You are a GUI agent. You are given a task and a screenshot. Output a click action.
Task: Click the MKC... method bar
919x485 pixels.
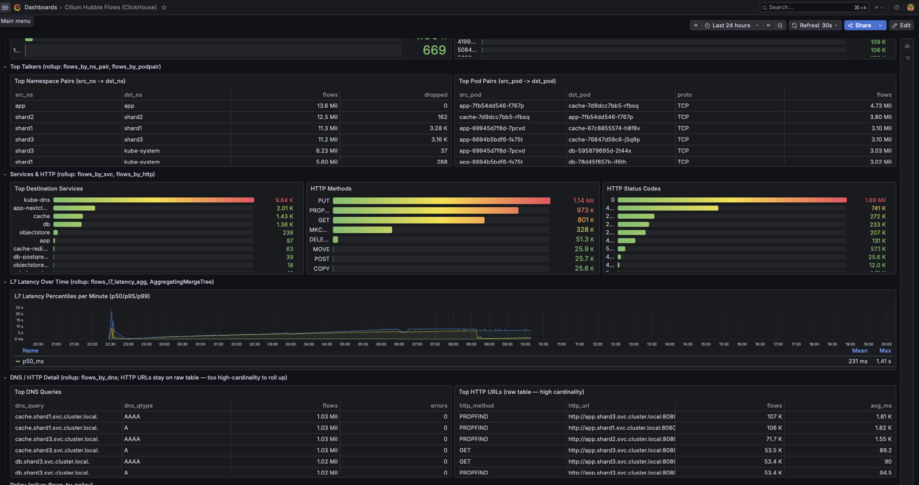tap(362, 230)
